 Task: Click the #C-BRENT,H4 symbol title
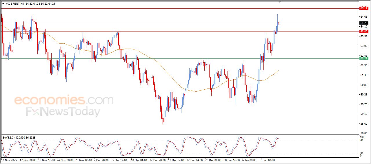coord(15,4)
